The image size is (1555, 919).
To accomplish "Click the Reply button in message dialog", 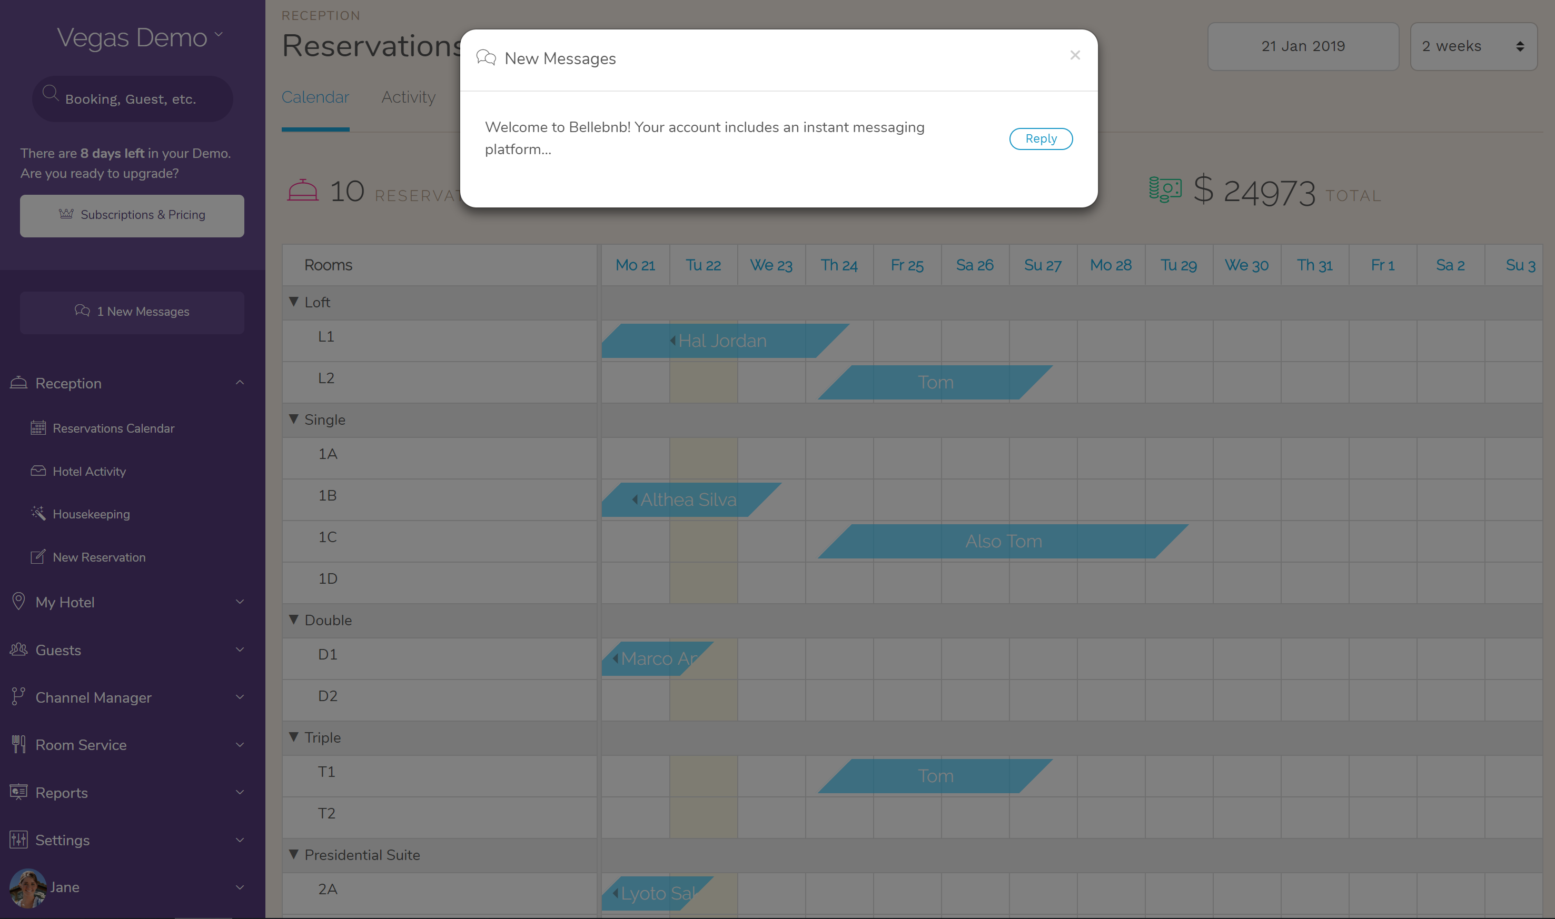I will point(1041,139).
